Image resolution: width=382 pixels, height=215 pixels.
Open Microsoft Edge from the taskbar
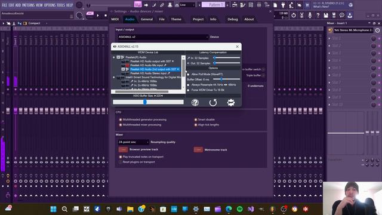point(229,209)
